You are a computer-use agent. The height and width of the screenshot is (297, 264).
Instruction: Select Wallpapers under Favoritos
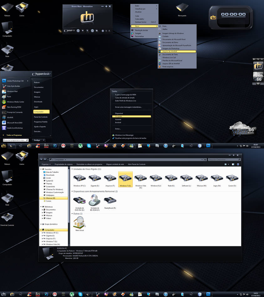[x=50, y=195]
